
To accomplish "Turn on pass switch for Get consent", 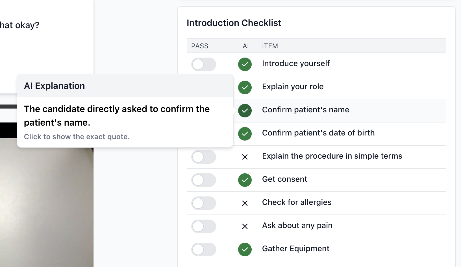I will coord(203,180).
